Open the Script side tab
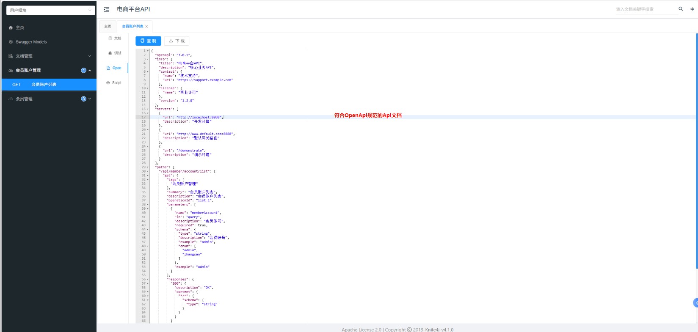The height and width of the screenshot is (332, 698). click(114, 83)
